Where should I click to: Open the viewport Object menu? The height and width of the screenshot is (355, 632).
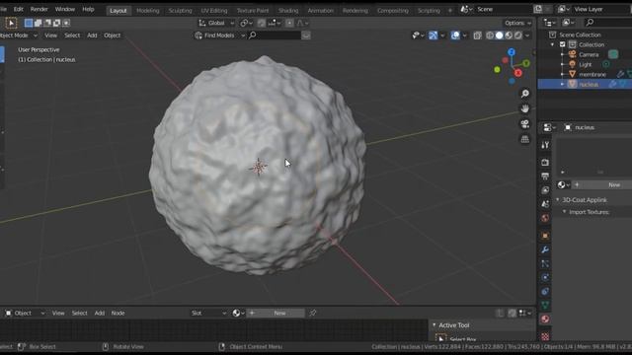coord(112,35)
